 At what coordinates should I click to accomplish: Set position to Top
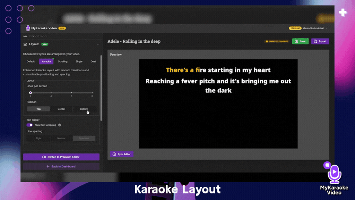[38, 109]
